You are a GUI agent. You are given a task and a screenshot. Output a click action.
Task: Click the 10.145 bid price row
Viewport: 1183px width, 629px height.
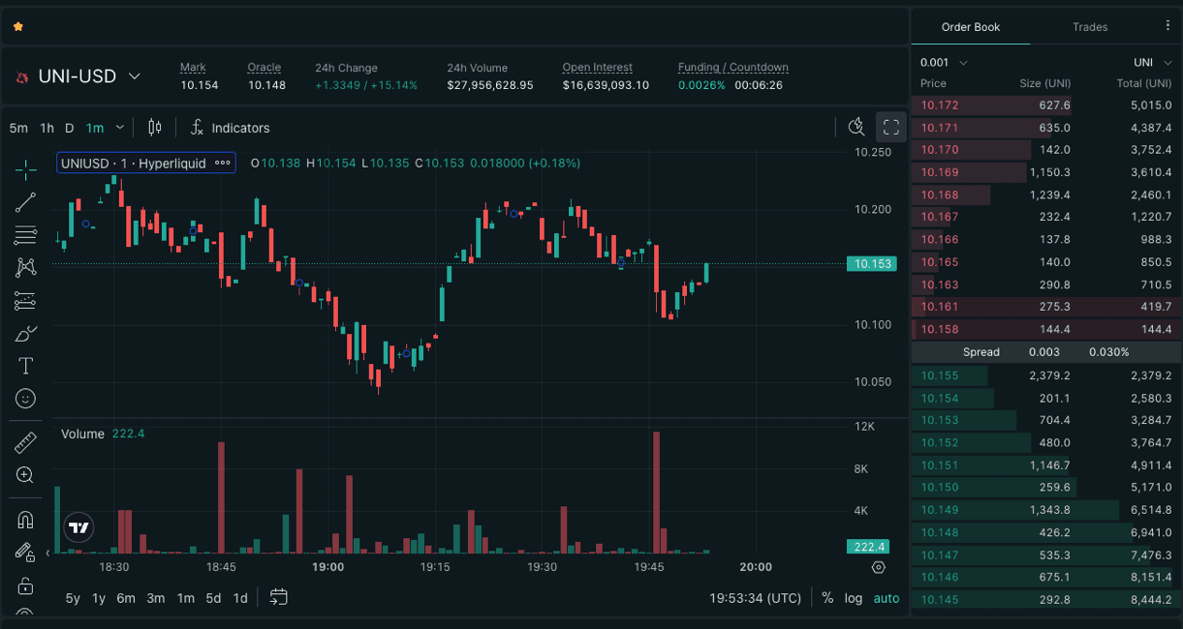tap(1046, 600)
